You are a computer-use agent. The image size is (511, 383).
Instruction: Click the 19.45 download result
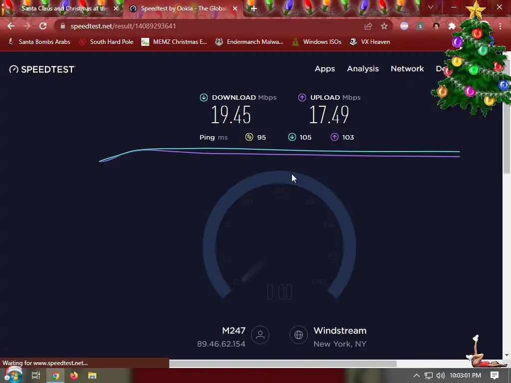click(231, 115)
